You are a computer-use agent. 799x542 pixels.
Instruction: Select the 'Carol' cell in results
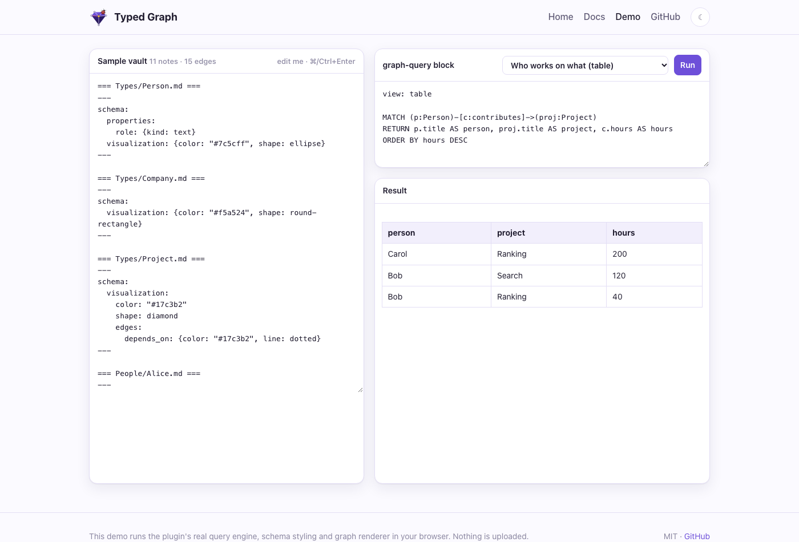pyautogui.click(x=437, y=254)
